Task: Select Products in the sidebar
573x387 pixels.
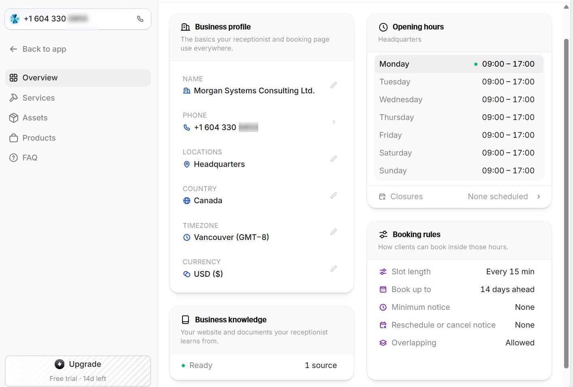Action: pos(78,138)
